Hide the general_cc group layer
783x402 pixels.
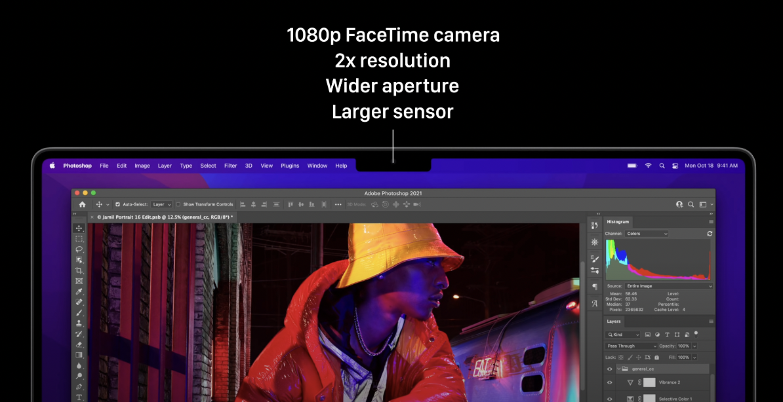pyautogui.click(x=609, y=369)
